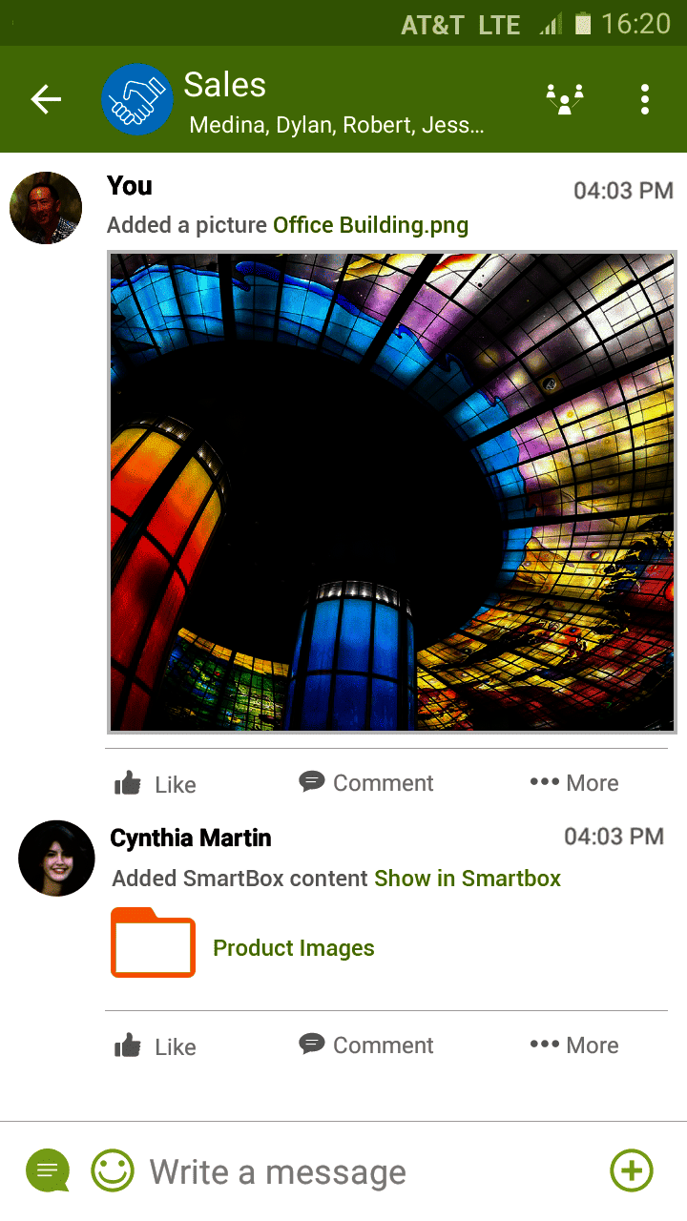Open the Office Building.png link
Image resolution: width=687 pixels, height=1221 pixels.
pos(370,225)
